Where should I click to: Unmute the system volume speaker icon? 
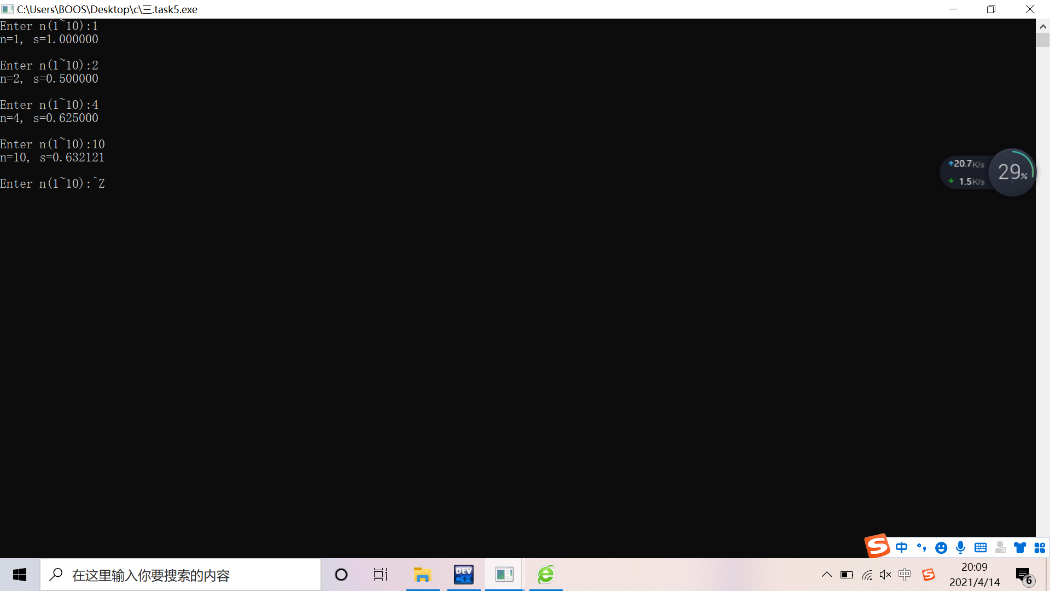[885, 575]
